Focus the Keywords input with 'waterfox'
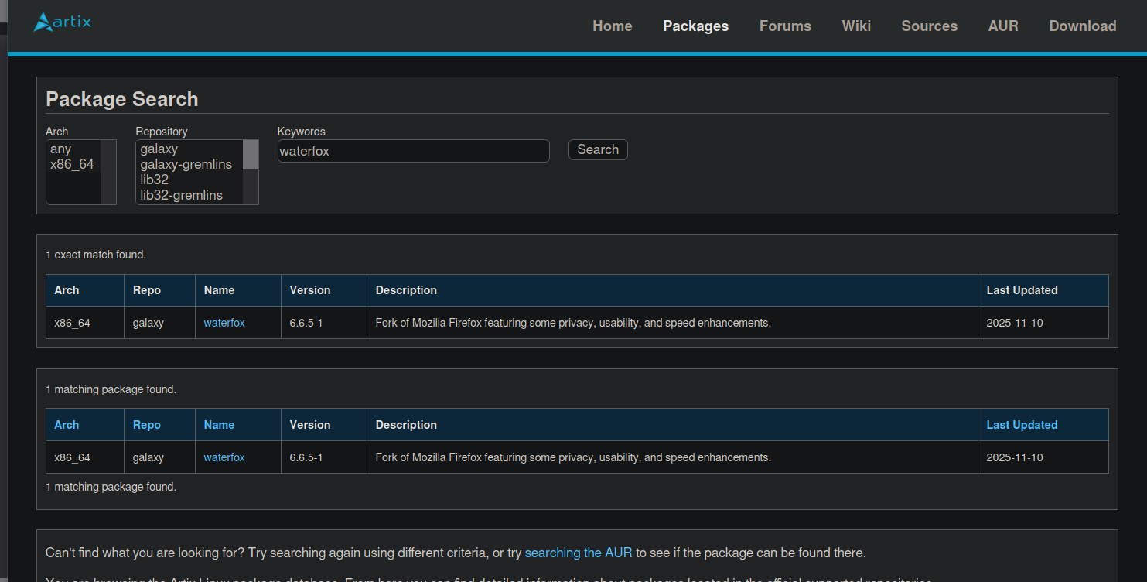The image size is (1147, 582). pyautogui.click(x=414, y=151)
